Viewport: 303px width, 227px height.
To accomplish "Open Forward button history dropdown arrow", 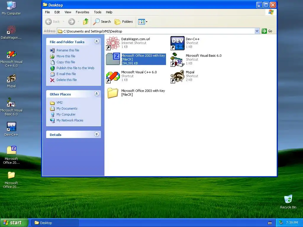I will pos(78,21).
